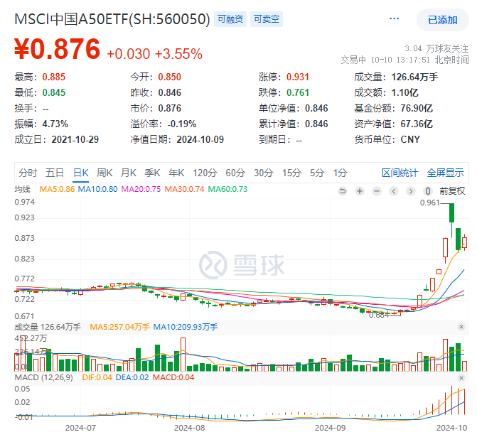Open the 前复权 adjustment dropdown
Screen dimensions: 477x437
click(452, 191)
